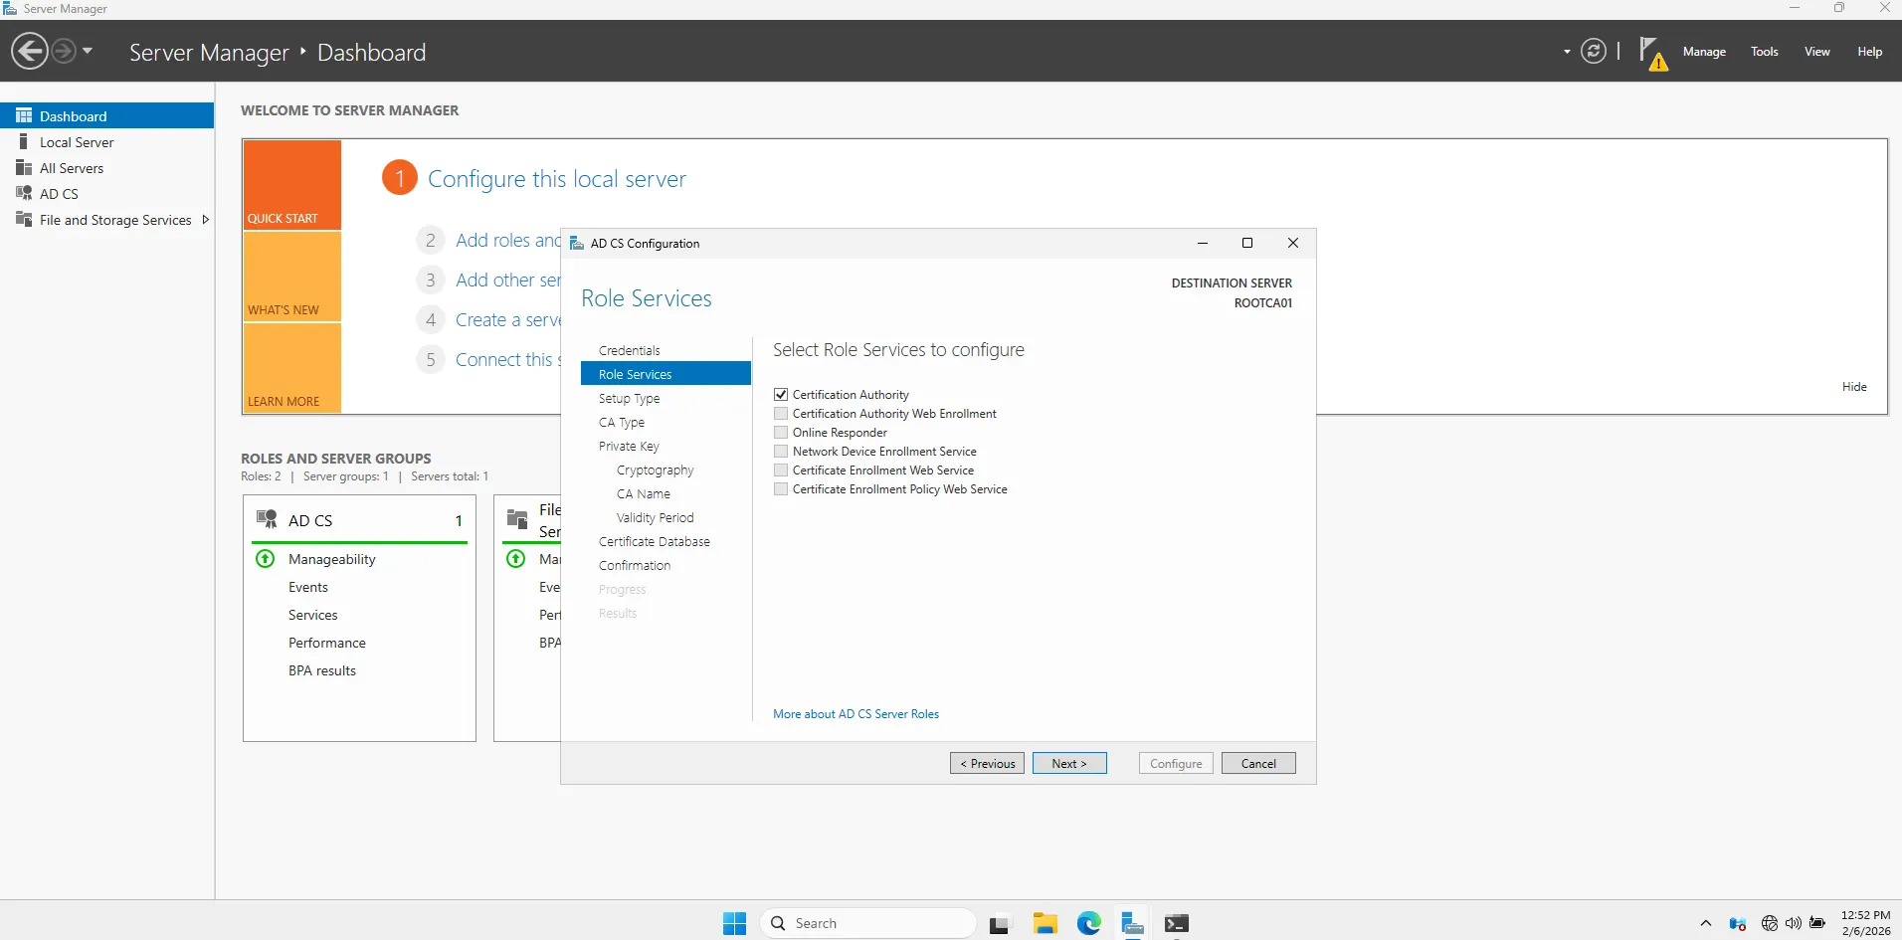The height and width of the screenshot is (940, 1902).
Task: Click the Configure this local server link
Action: tap(557, 179)
